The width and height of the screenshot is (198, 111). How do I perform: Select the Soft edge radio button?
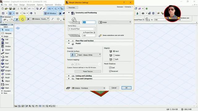coord(114,59)
